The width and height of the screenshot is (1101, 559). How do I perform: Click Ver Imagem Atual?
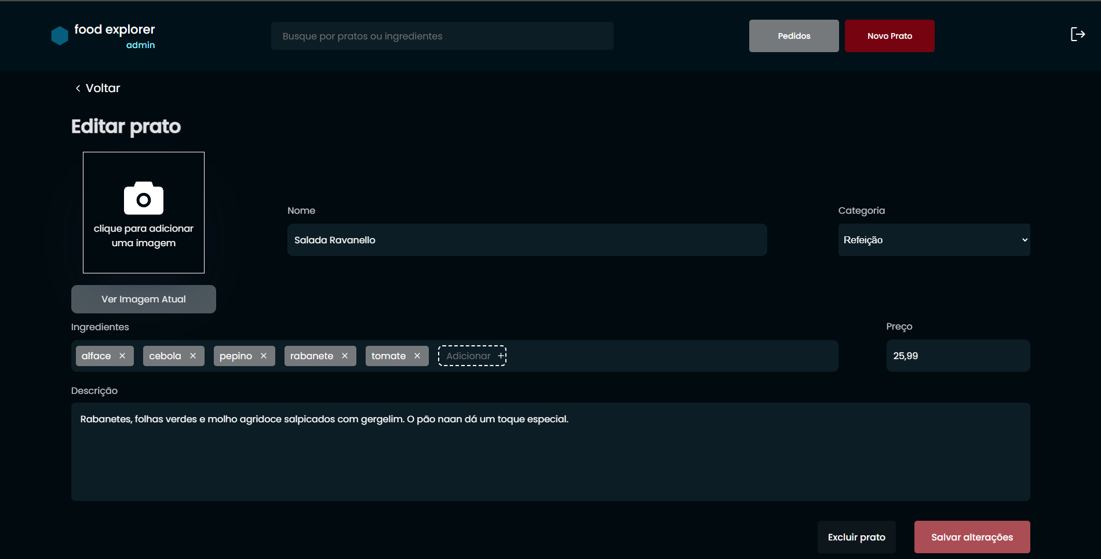click(143, 299)
